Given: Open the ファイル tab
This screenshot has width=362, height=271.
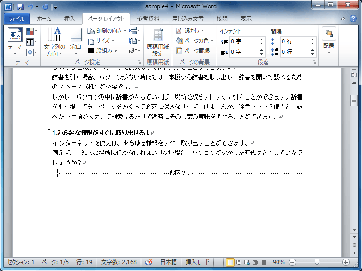Looking at the screenshot, I should tap(17, 19).
